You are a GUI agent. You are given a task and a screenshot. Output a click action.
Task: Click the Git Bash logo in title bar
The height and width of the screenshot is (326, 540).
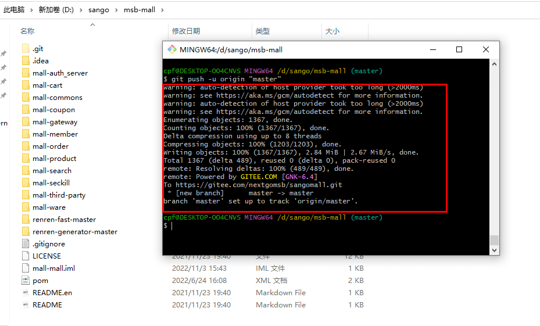[x=172, y=49]
